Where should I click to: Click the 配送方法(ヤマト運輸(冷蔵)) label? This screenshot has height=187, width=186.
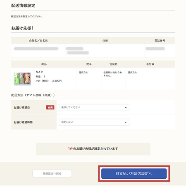33,95
